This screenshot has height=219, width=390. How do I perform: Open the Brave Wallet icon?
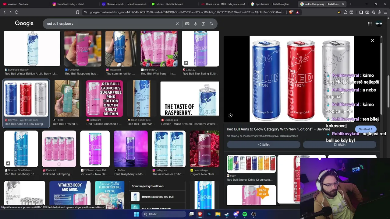367,12
